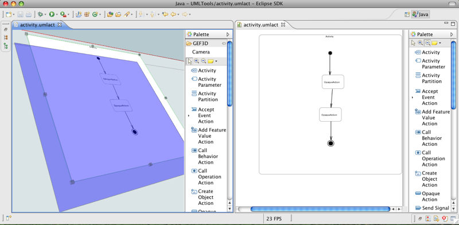
Task: Open the External Tools dropdown arrow
Action: [68, 14]
